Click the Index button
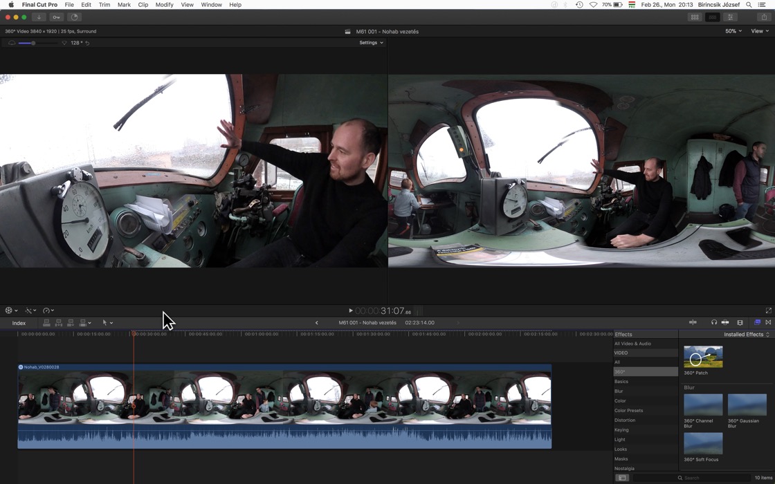 (19, 323)
